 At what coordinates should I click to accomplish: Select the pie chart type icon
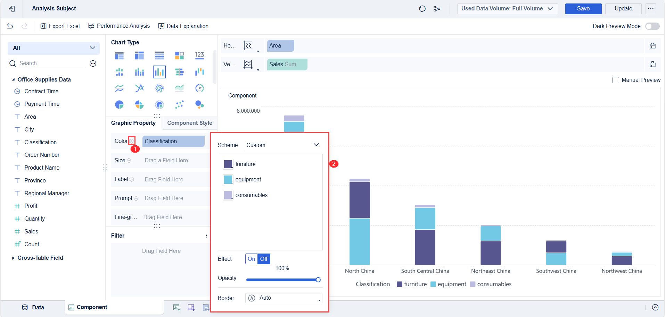(x=119, y=104)
